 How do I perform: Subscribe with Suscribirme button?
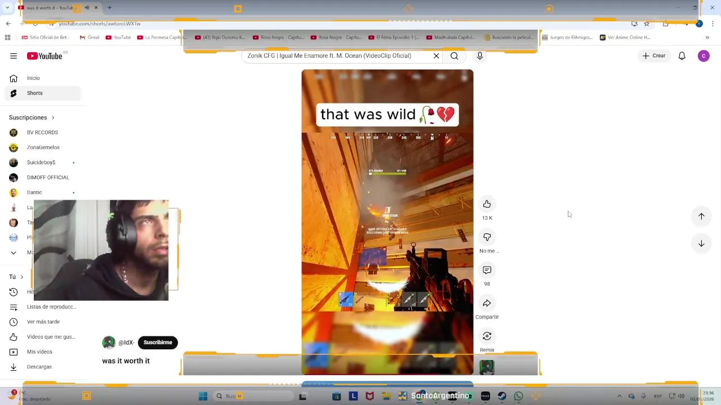tap(158, 343)
